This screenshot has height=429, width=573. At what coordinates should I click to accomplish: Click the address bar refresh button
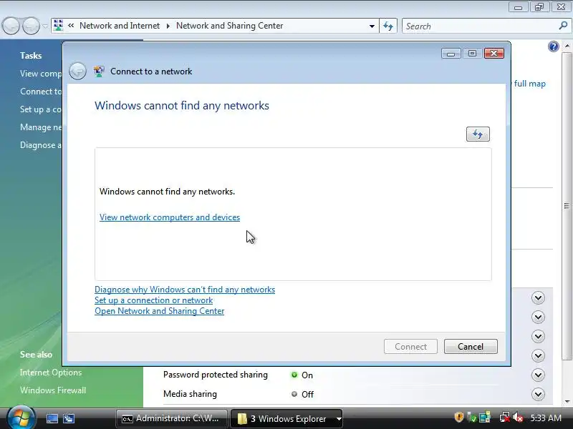(388, 26)
